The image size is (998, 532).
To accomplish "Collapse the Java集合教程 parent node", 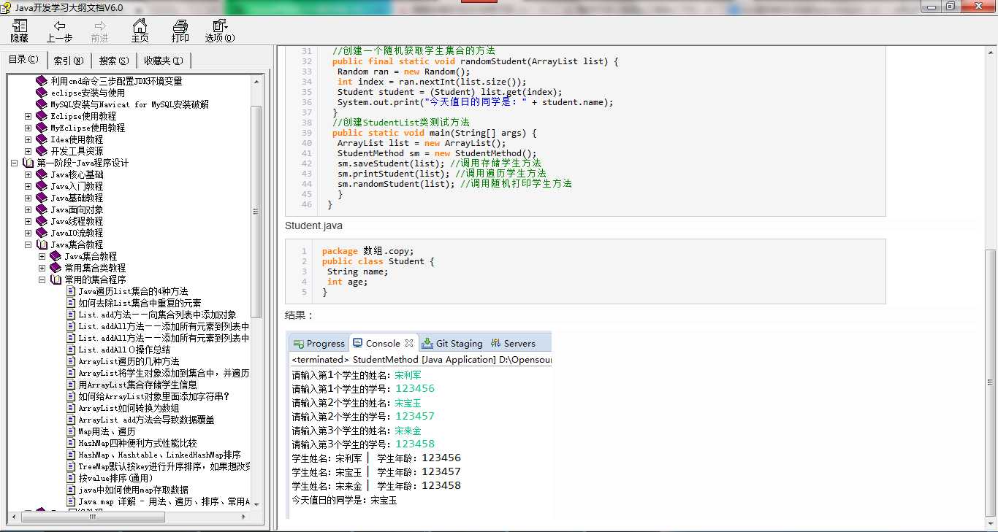I will (28, 244).
